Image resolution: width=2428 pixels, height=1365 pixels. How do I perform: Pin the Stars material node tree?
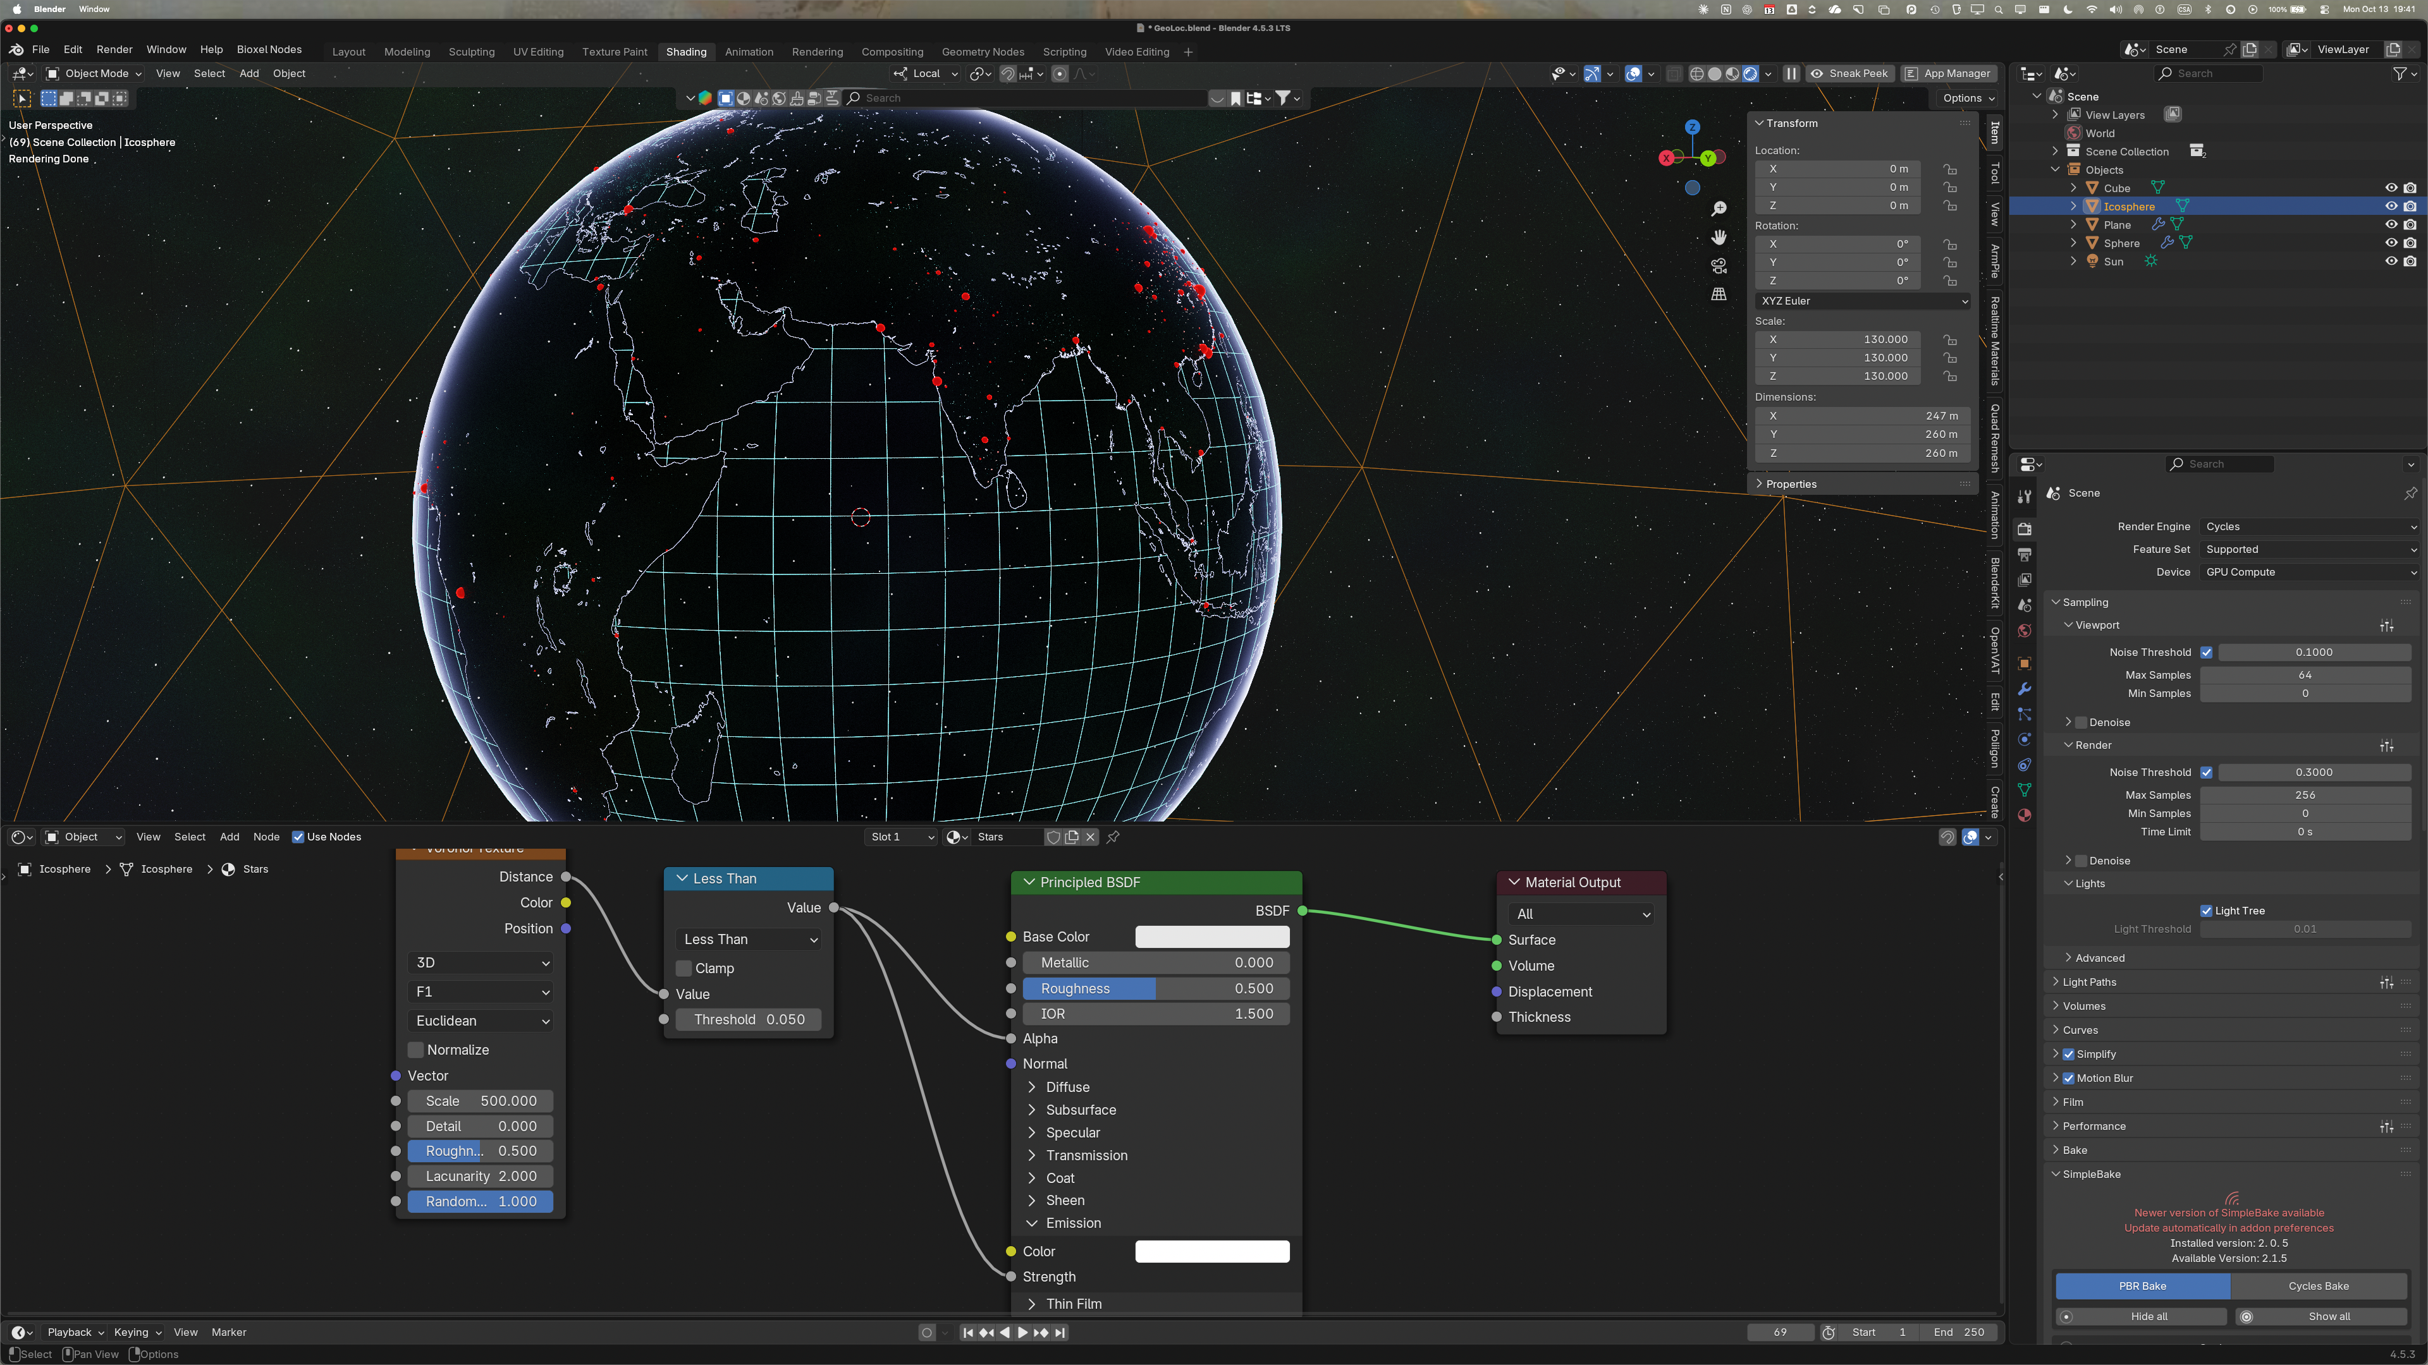1113,837
